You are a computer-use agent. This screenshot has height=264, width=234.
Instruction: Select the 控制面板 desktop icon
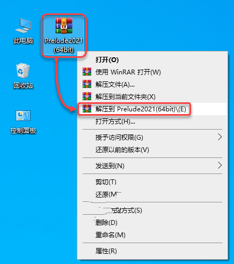23,116
